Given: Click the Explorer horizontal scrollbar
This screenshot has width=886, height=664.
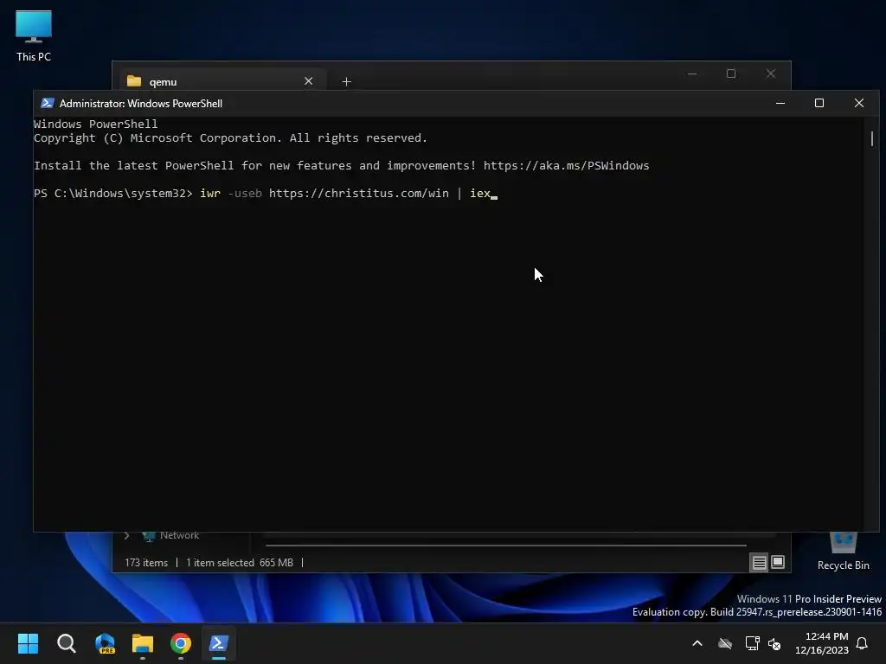Looking at the screenshot, I should pos(505,546).
